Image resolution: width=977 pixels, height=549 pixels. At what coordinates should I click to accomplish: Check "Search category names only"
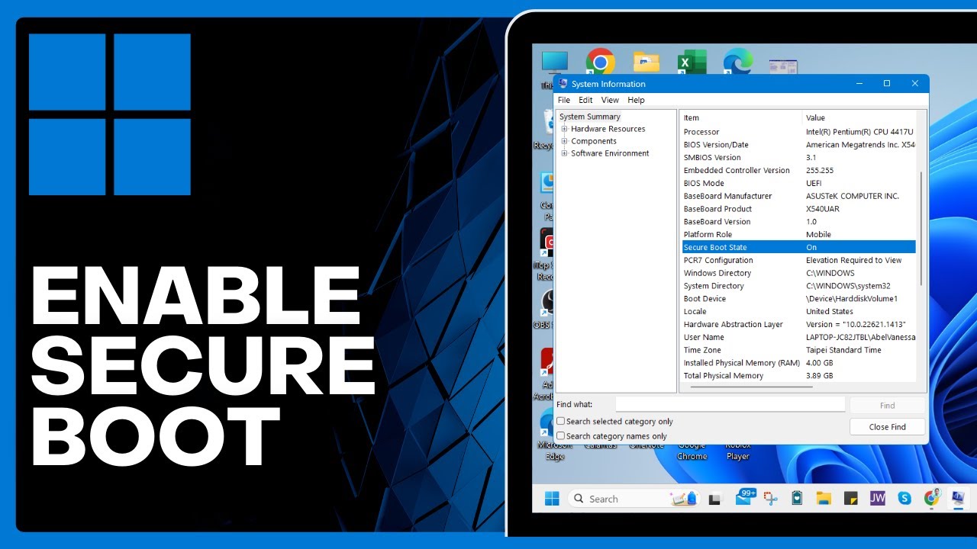coord(560,435)
